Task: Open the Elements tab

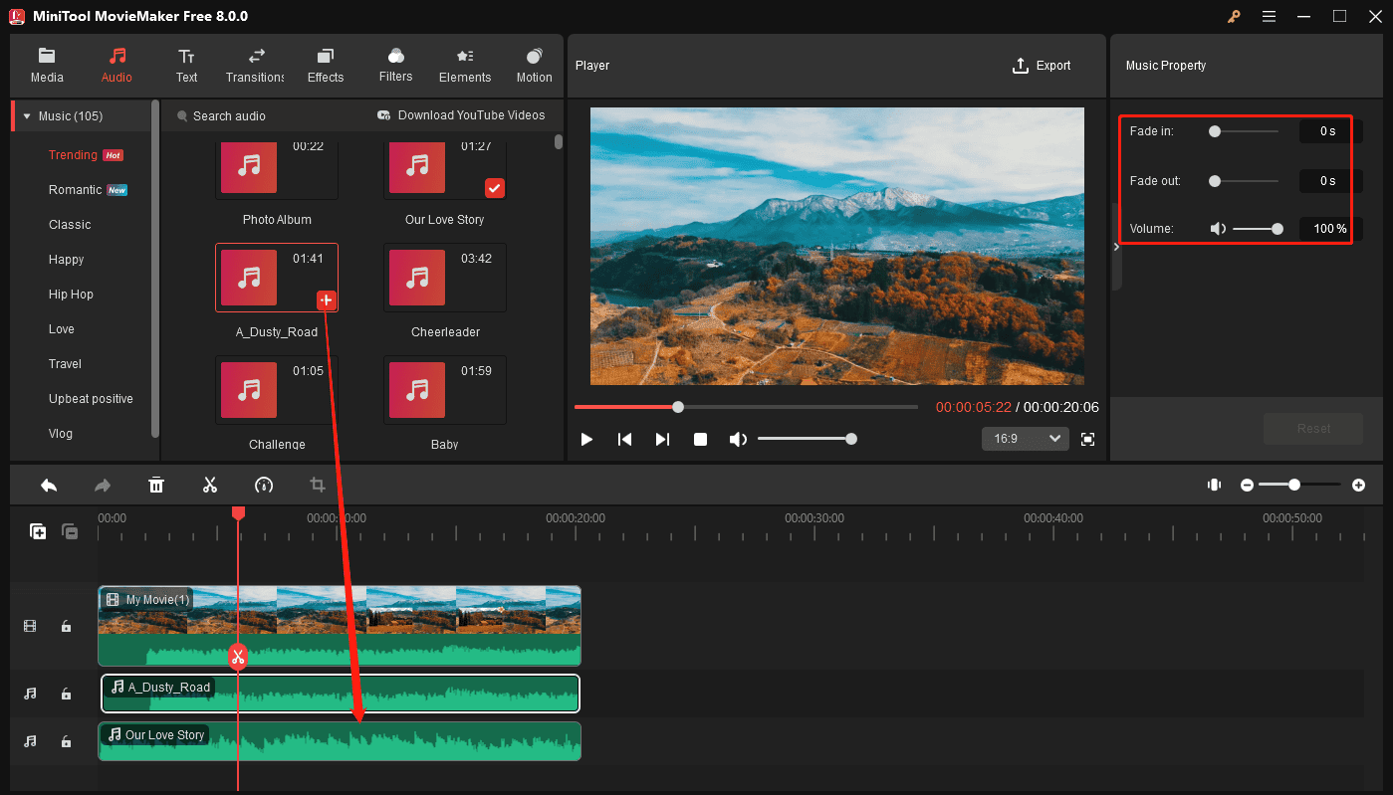Action: pos(465,66)
